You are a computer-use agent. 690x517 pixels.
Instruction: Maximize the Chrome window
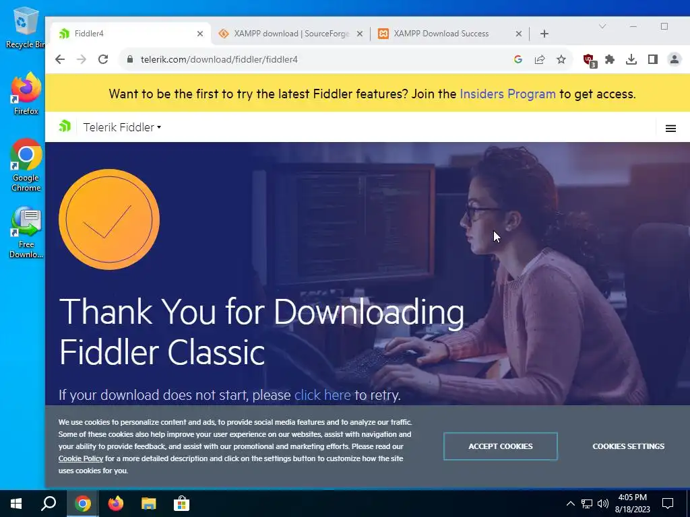(x=664, y=26)
